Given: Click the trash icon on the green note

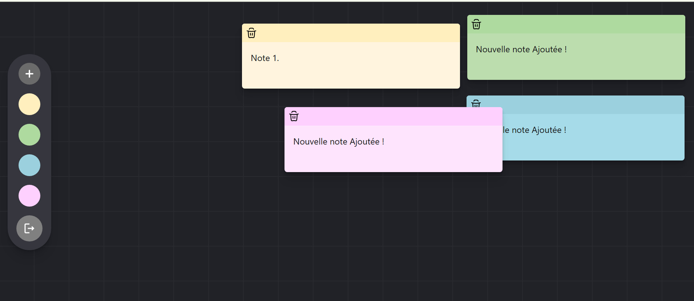Looking at the screenshot, I should [476, 24].
